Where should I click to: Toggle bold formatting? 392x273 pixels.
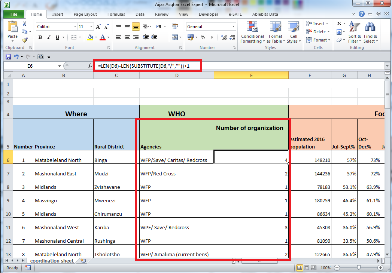40,37
